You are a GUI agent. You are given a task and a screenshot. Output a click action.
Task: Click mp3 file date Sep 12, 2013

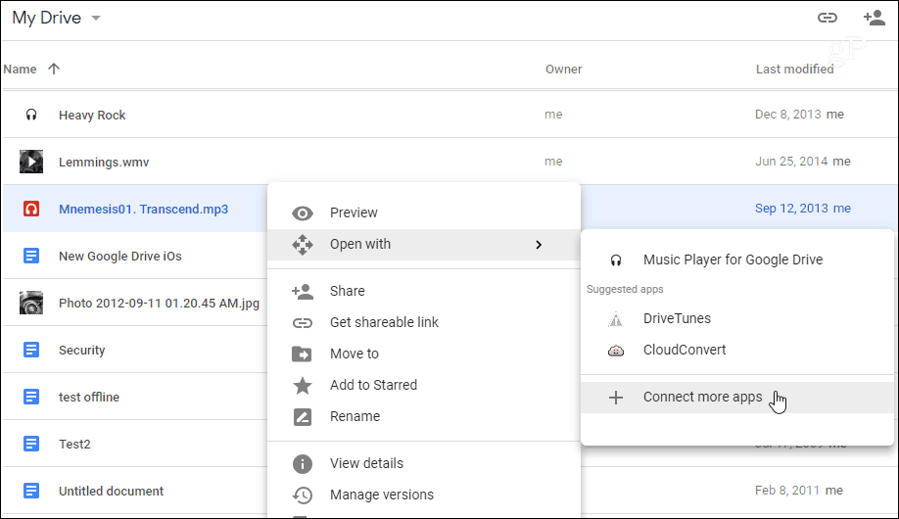pyautogui.click(x=791, y=209)
